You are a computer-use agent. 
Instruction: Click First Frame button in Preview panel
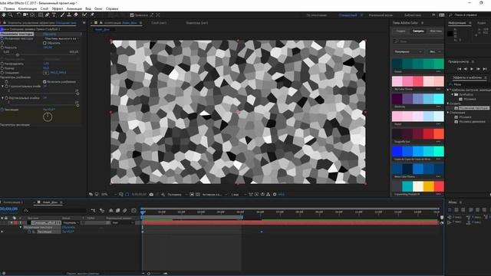[459, 69]
